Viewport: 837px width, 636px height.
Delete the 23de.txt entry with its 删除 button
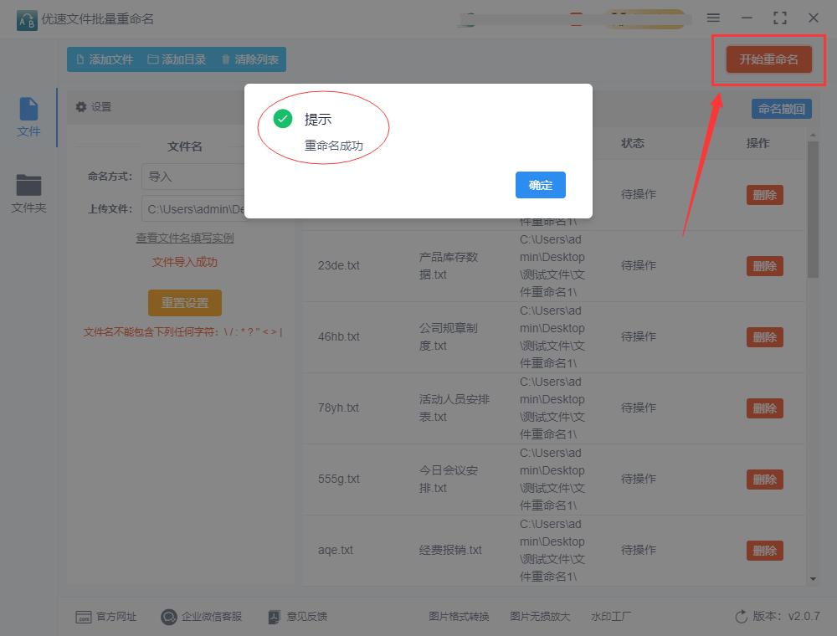click(x=764, y=265)
